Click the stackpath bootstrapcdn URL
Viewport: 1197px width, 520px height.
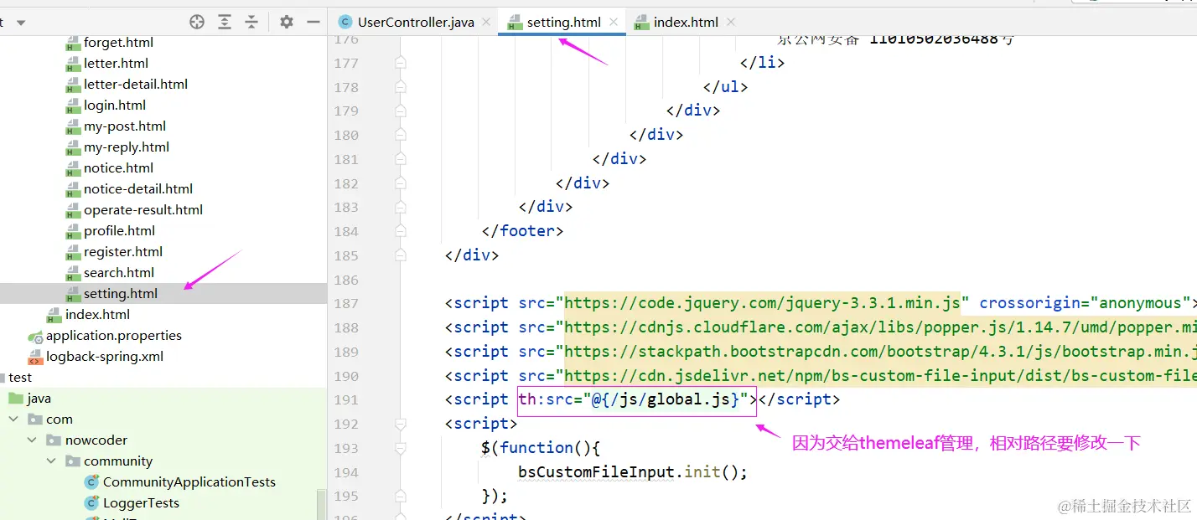pyautogui.click(x=880, y=352)
